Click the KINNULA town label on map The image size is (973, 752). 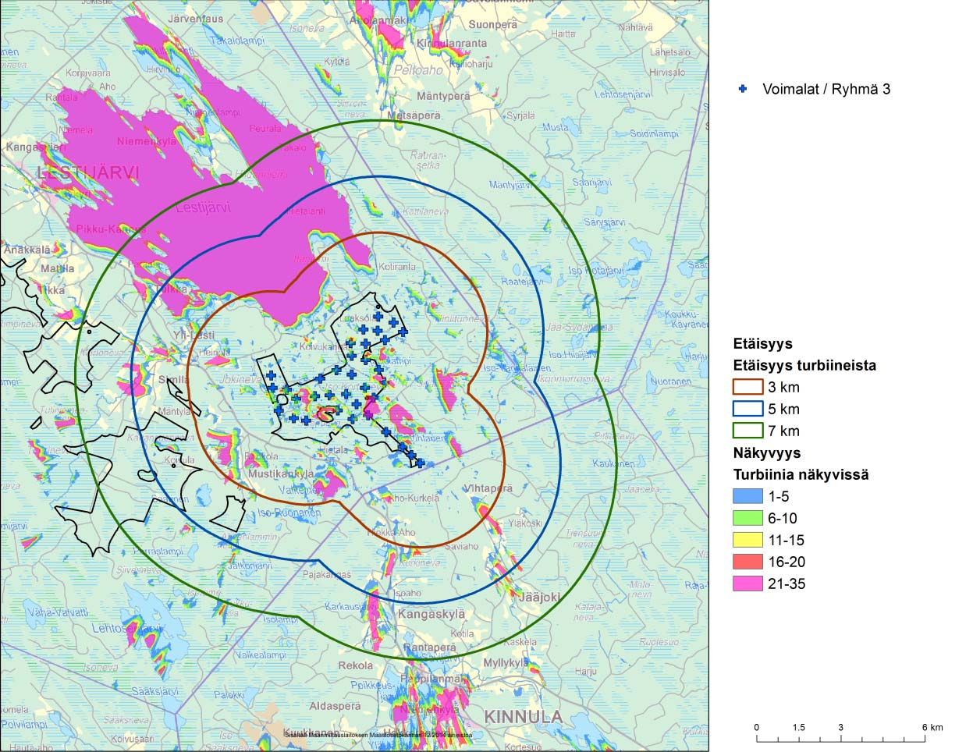point(523,717)
